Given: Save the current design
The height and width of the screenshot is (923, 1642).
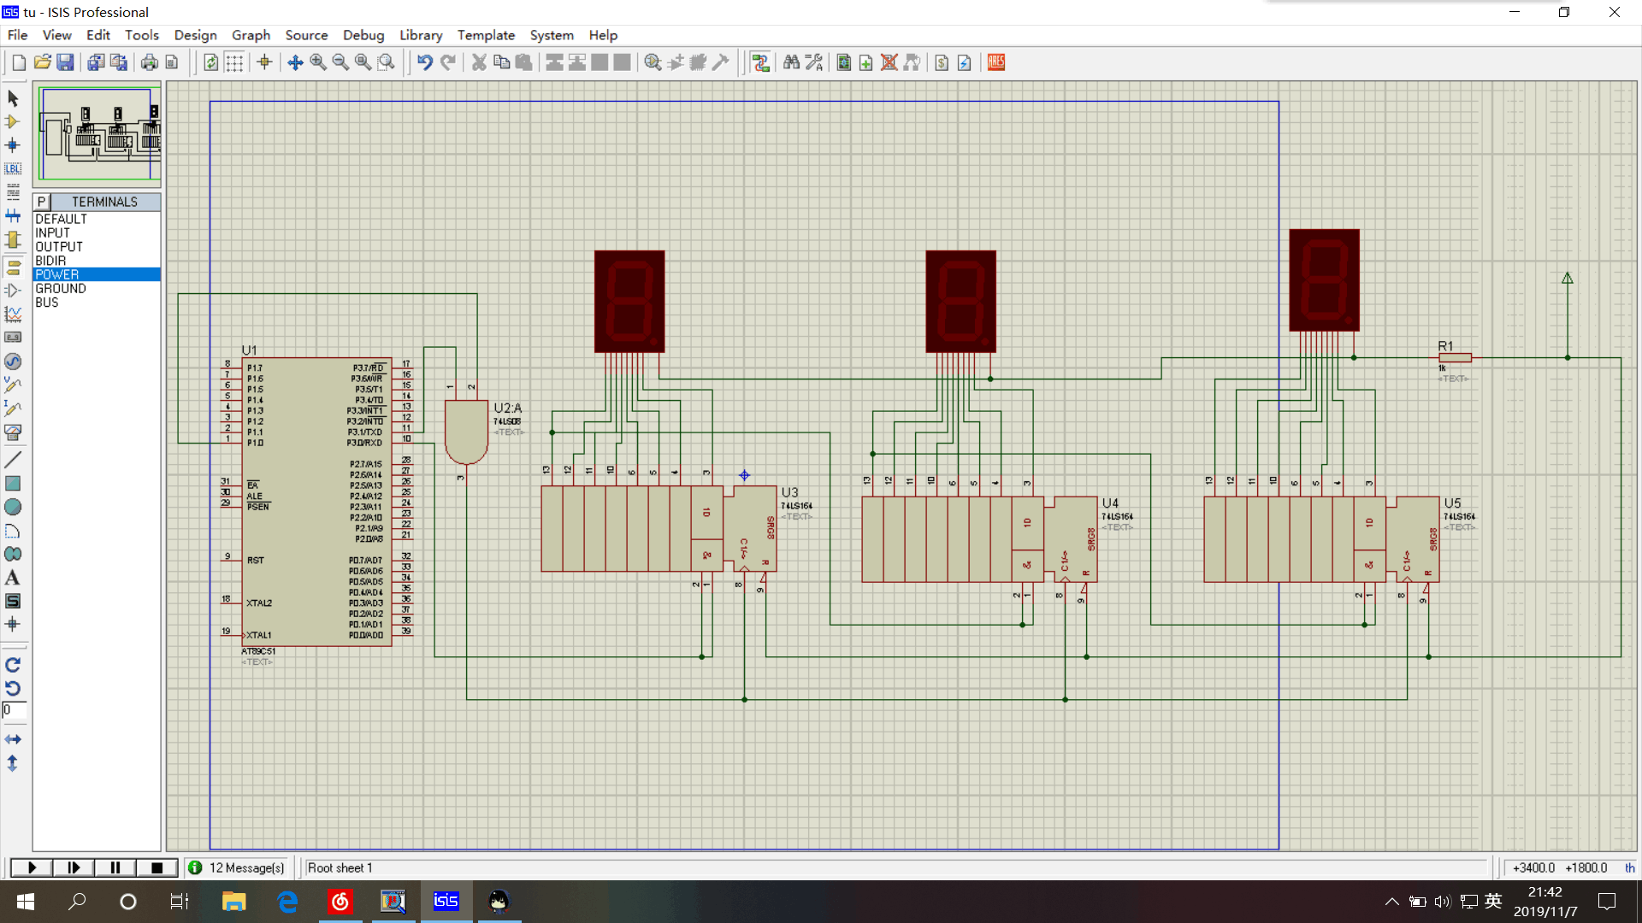Looking at the screenshot, I should (x=65, y=62).
